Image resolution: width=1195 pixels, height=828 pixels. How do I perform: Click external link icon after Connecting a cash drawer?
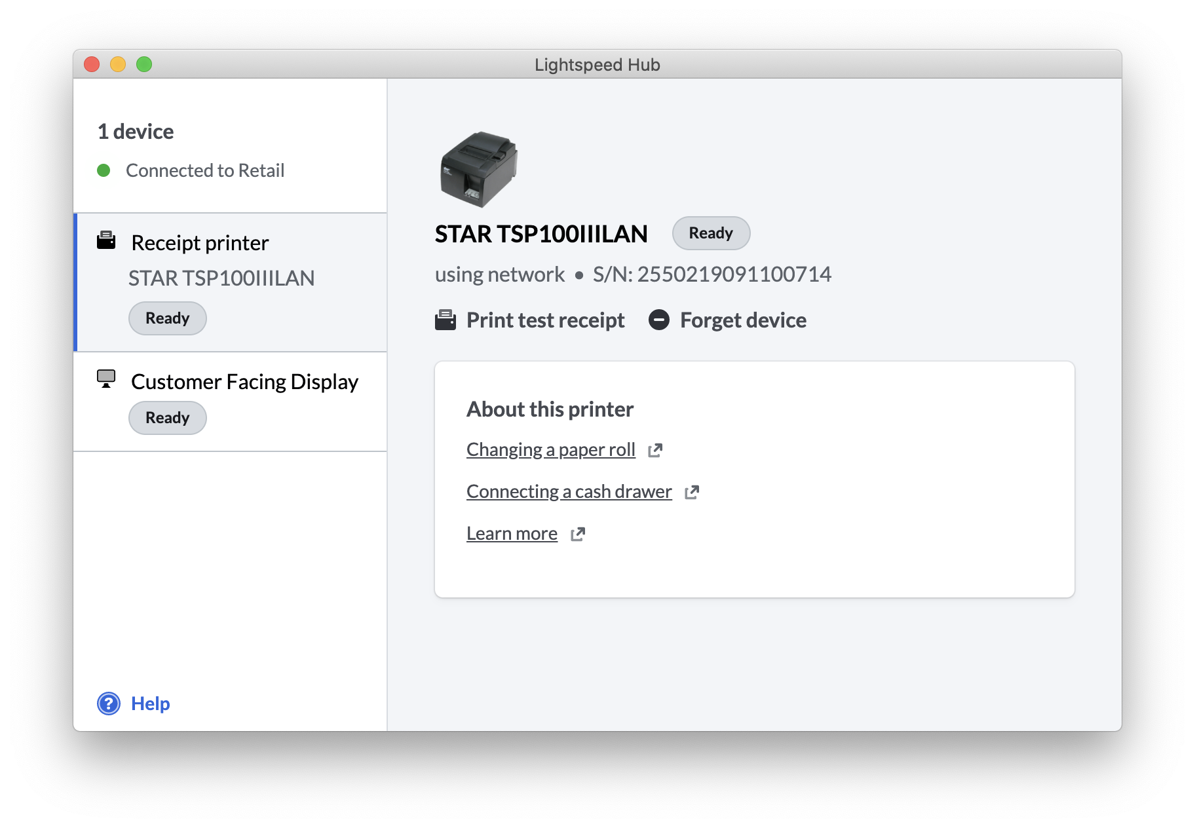(692, 492)
